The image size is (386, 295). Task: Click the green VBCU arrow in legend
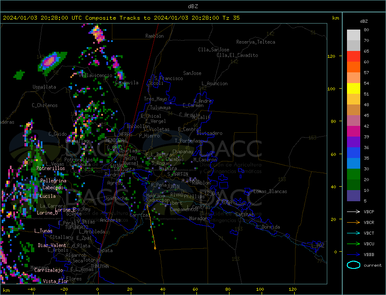(x=353, y=244)
